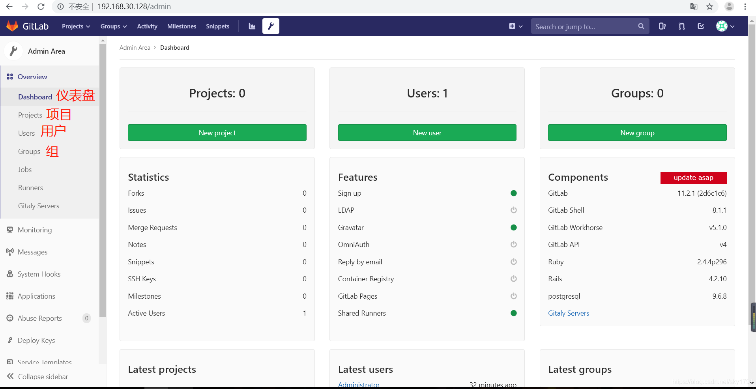Click the New user button
This screenshot has height=389, width=756.
point(427,133)
